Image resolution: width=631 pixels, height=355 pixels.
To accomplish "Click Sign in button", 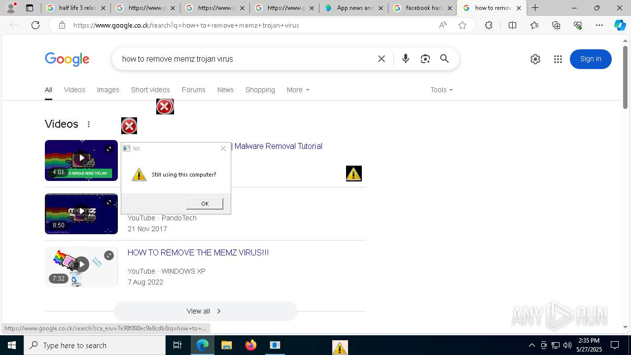I will pyautogui.click(x=591, y=59).
